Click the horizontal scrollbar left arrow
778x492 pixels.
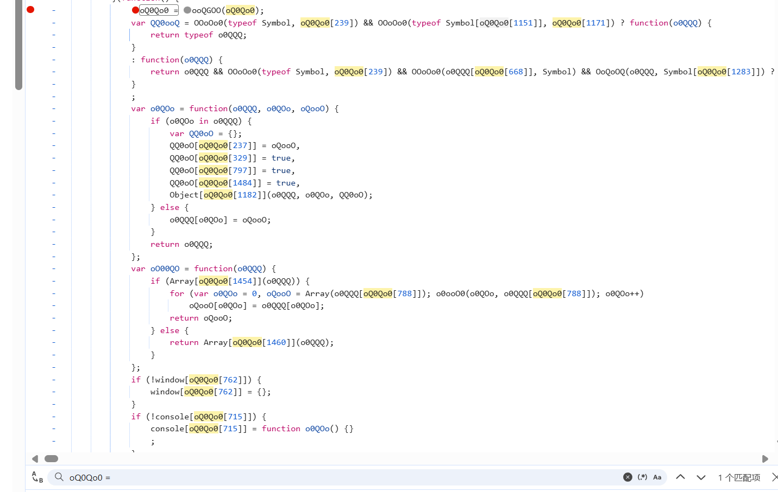click(x=35, y=459)
